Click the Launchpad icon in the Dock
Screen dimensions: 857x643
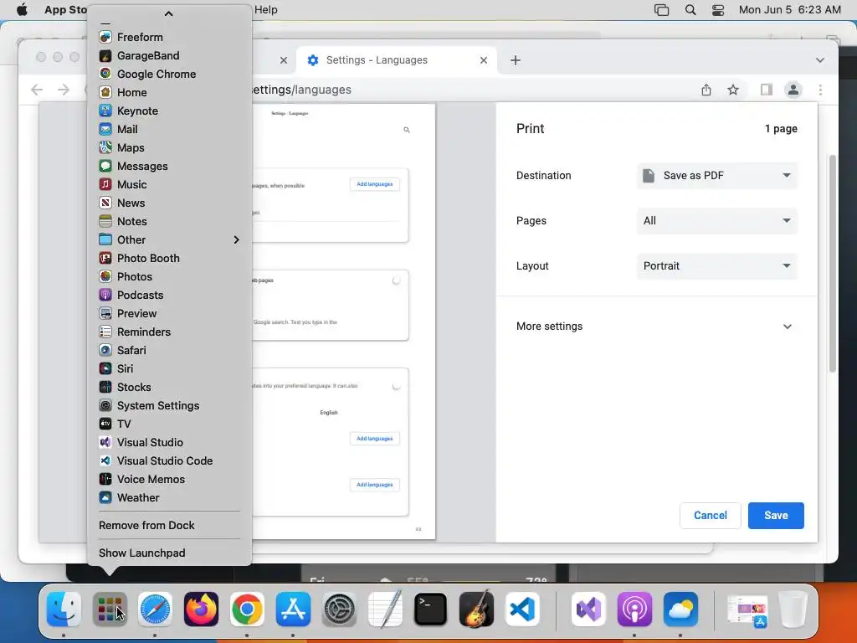pyautogui.click(x=110, y=610)
